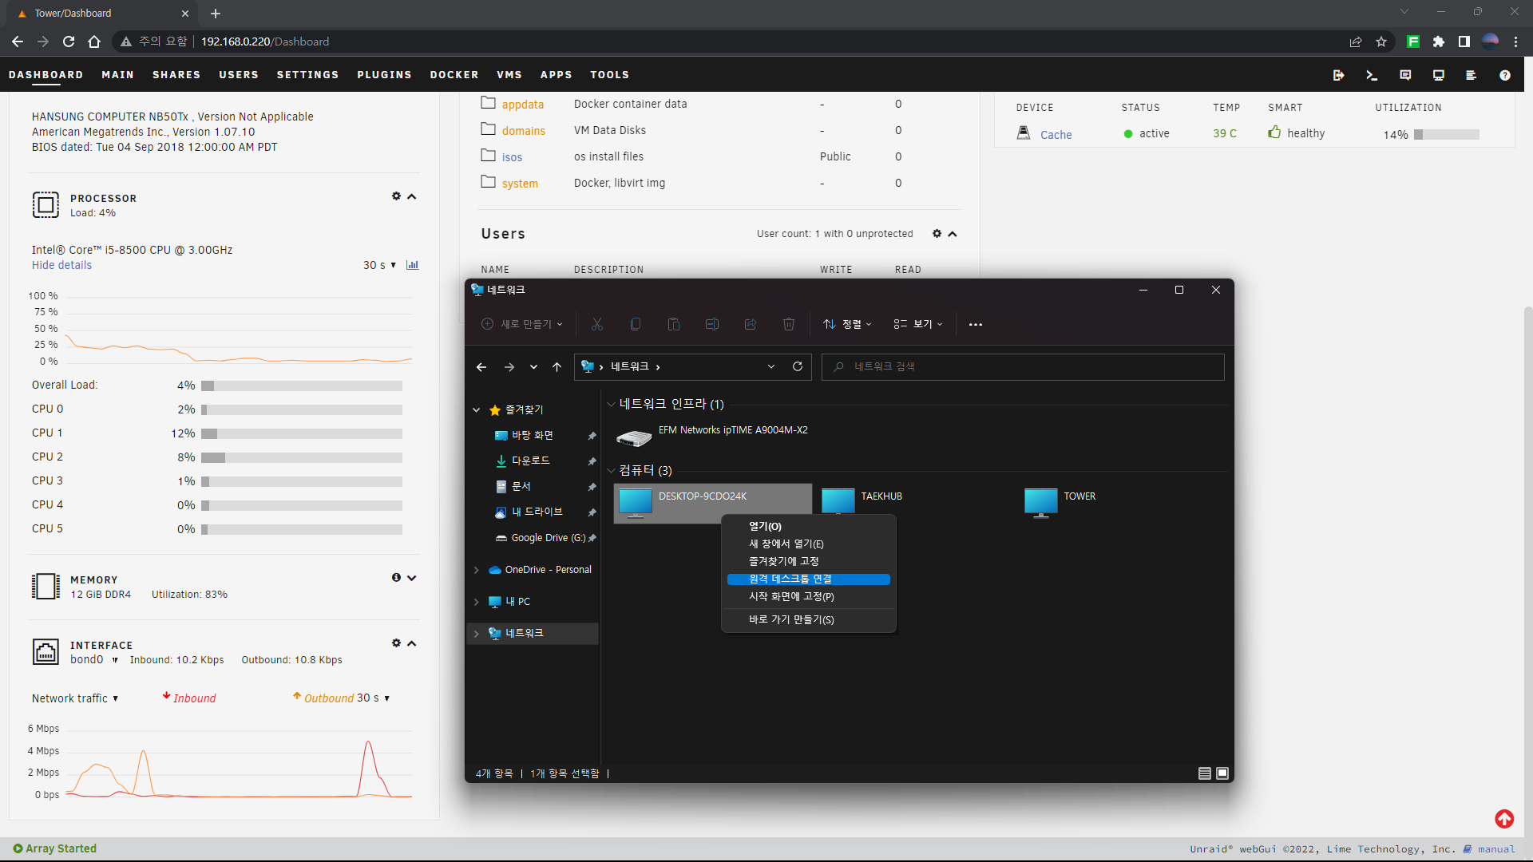Open the 정렬 sort dropdown
Viewport: 1533px width, 862px height.
click(848, 324)
